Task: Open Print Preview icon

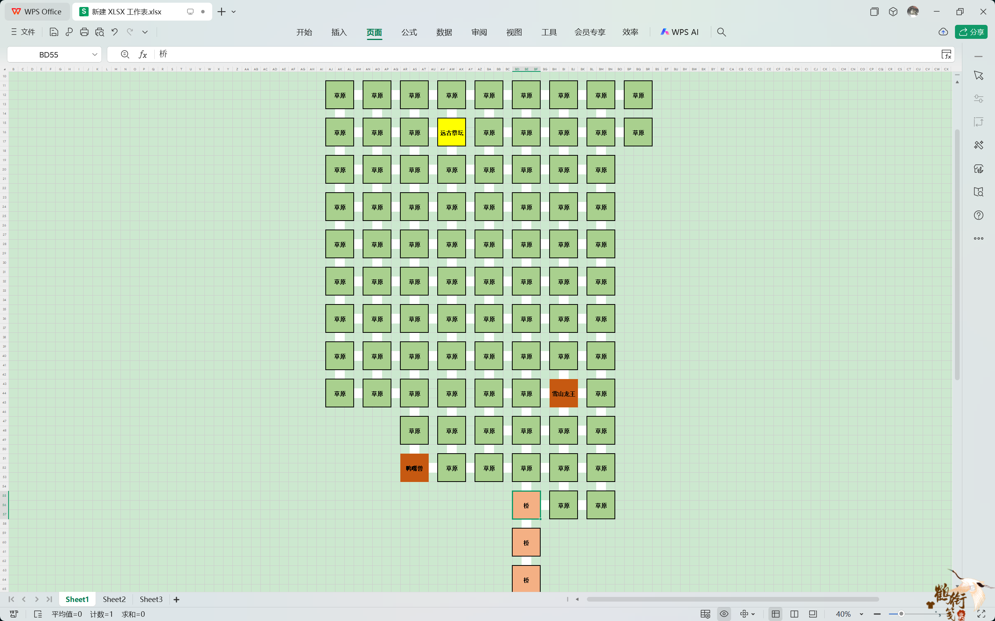Action: [x=99, y=32]
